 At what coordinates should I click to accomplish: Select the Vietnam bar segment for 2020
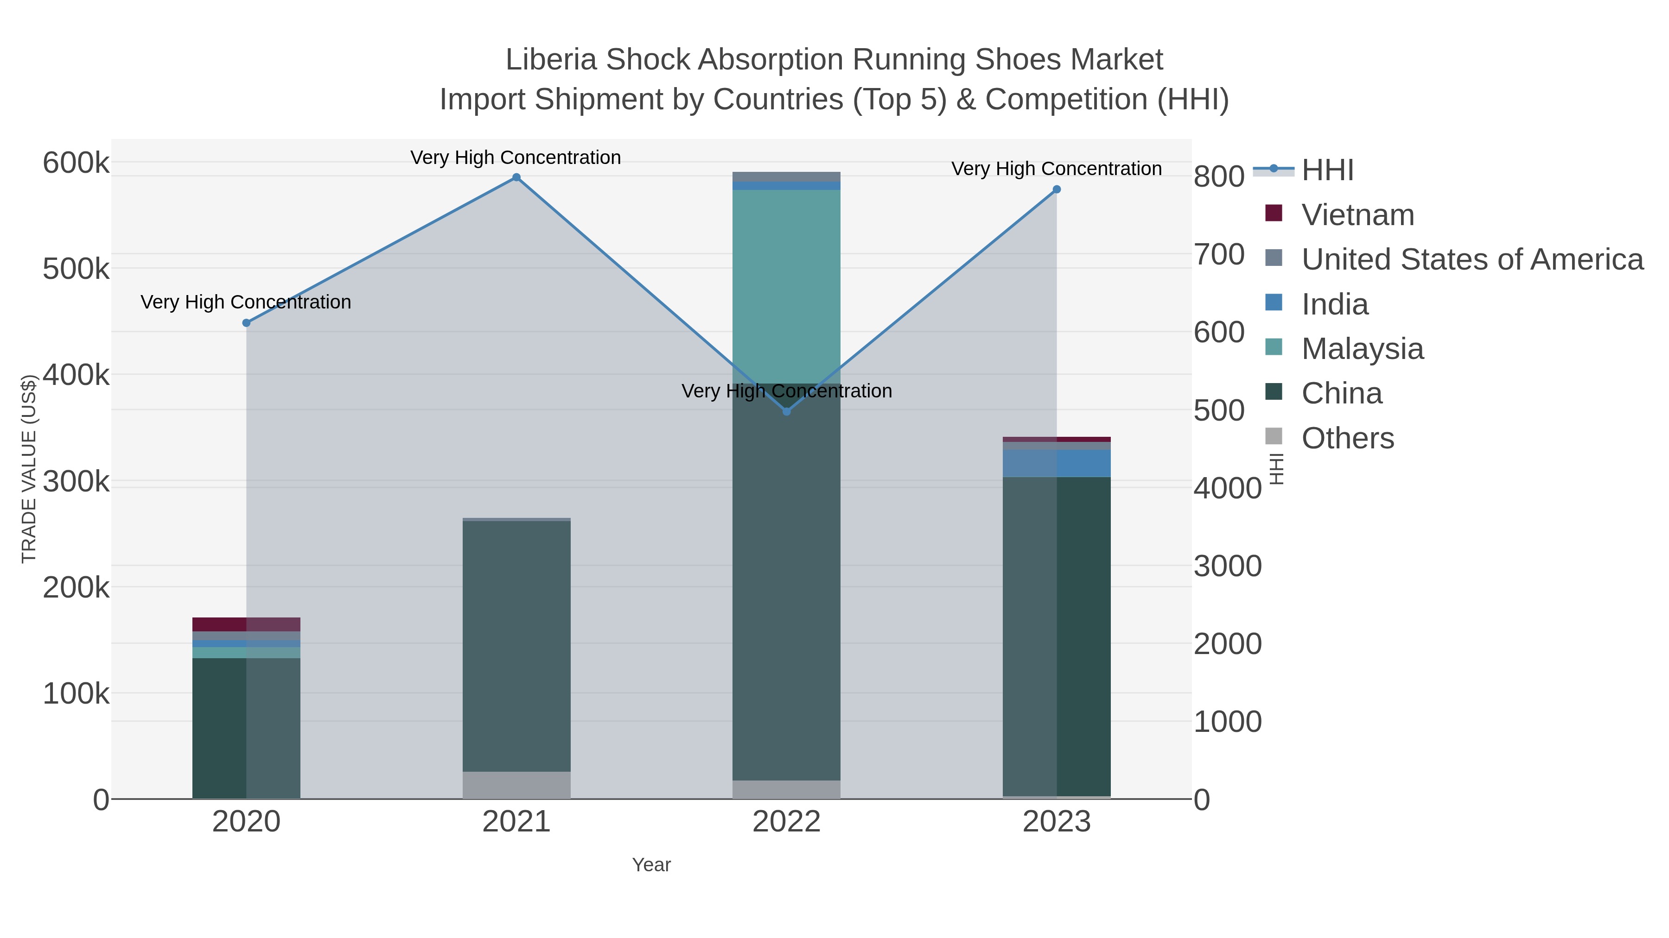[246, 625]
